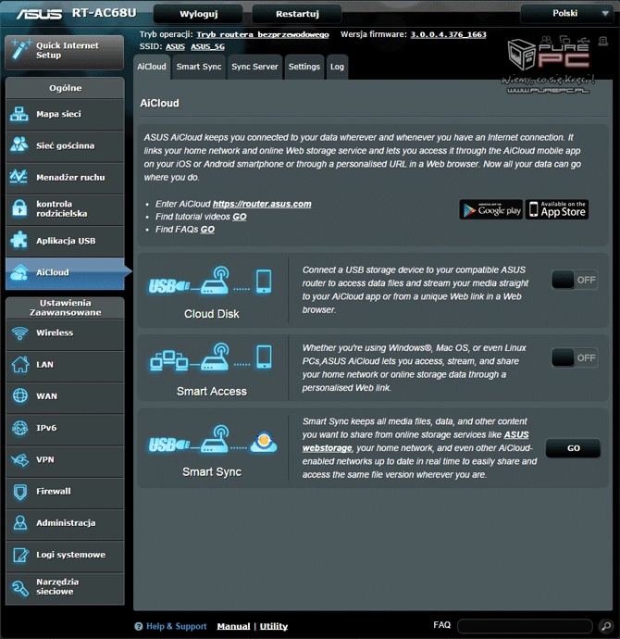The image size is (620, 639).
Task: Click the ASUS_5G SSID link
Action: pyautogui.click(x=207, y=47)
